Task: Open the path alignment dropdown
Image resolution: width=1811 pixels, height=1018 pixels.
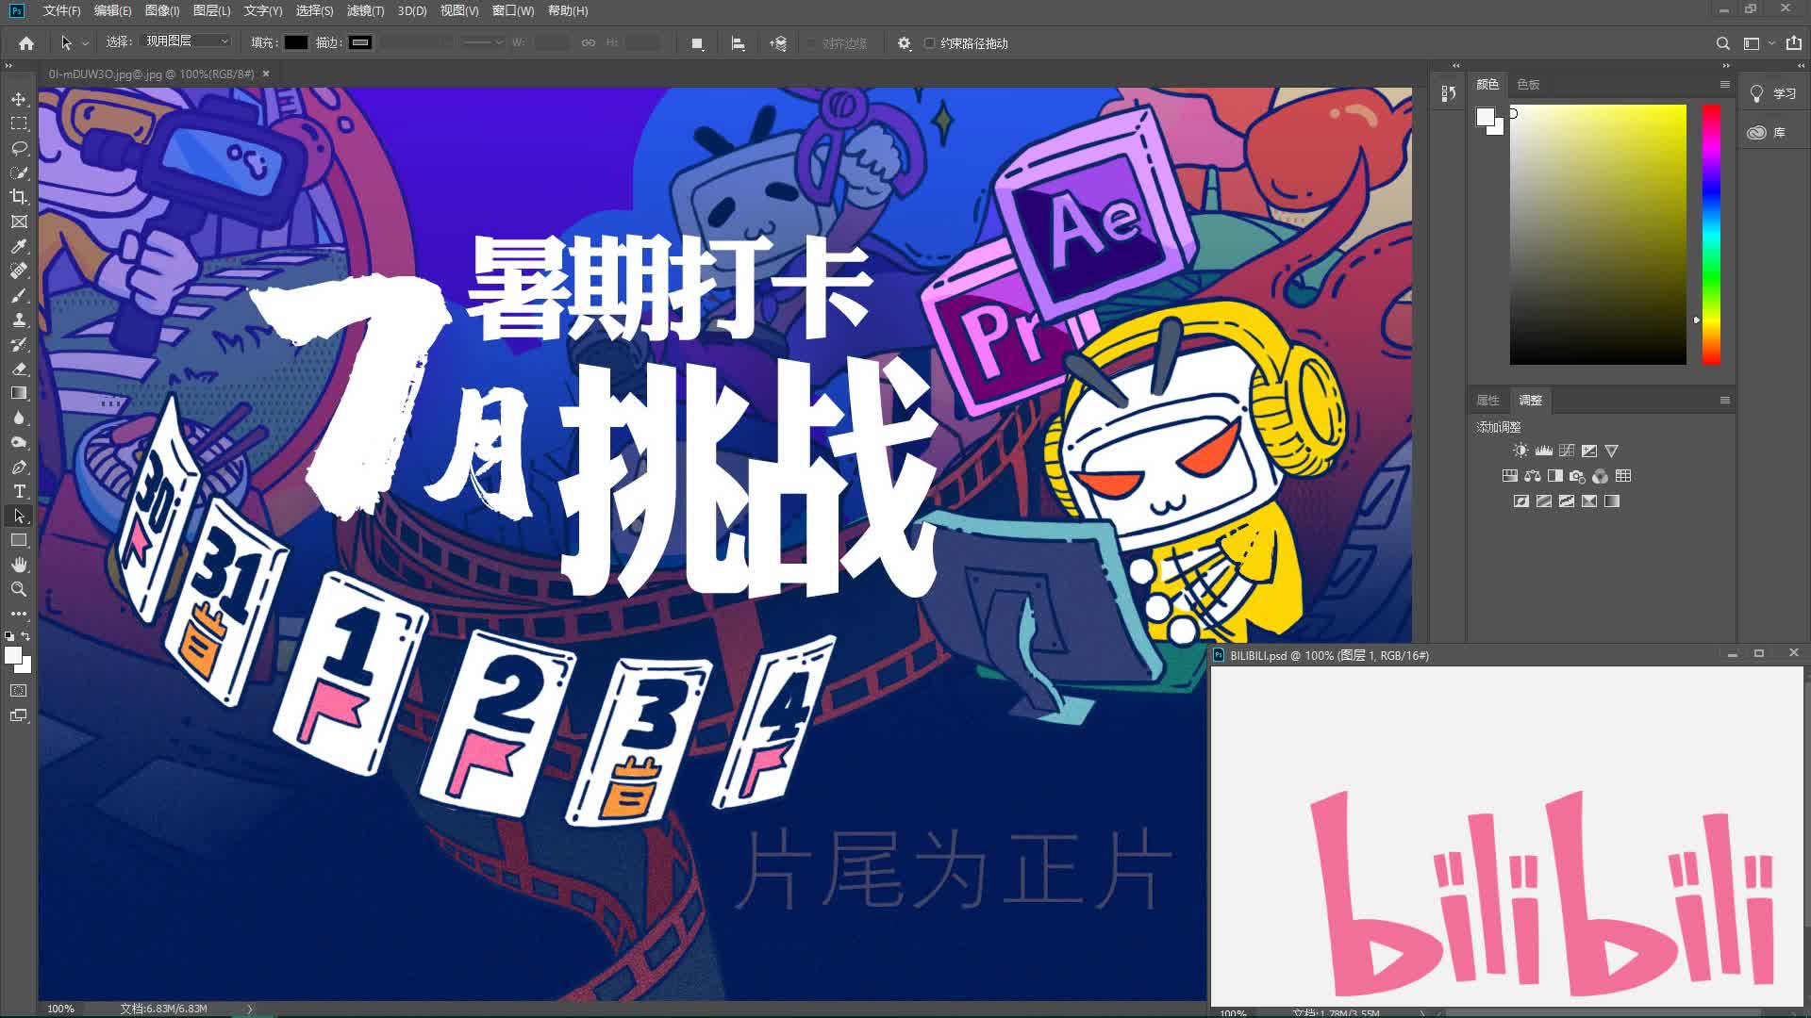Action: (739, 43)
